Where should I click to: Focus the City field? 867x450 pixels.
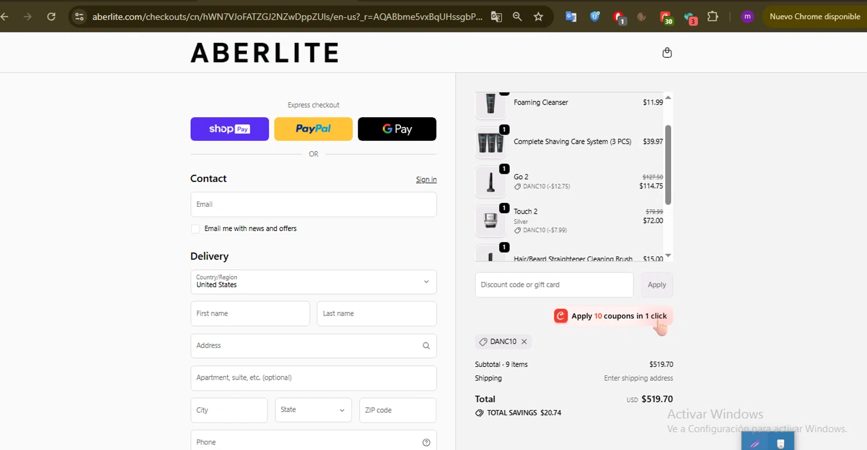(229, 410)
